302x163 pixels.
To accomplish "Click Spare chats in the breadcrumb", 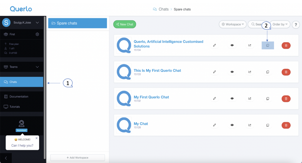I will (x=182, y=9).
